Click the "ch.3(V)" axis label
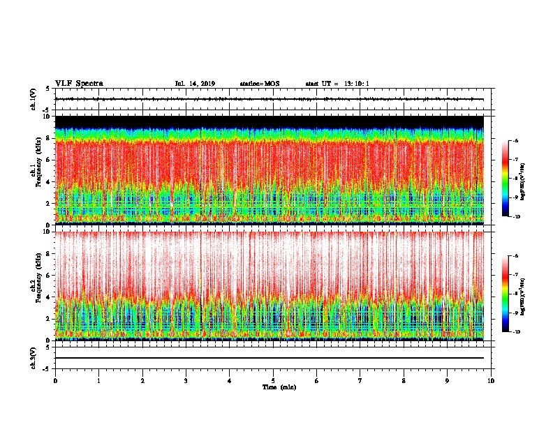This screenshot has width=553, height=427. coord(33,358)
